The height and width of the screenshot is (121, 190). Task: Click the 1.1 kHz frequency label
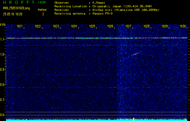2,39
